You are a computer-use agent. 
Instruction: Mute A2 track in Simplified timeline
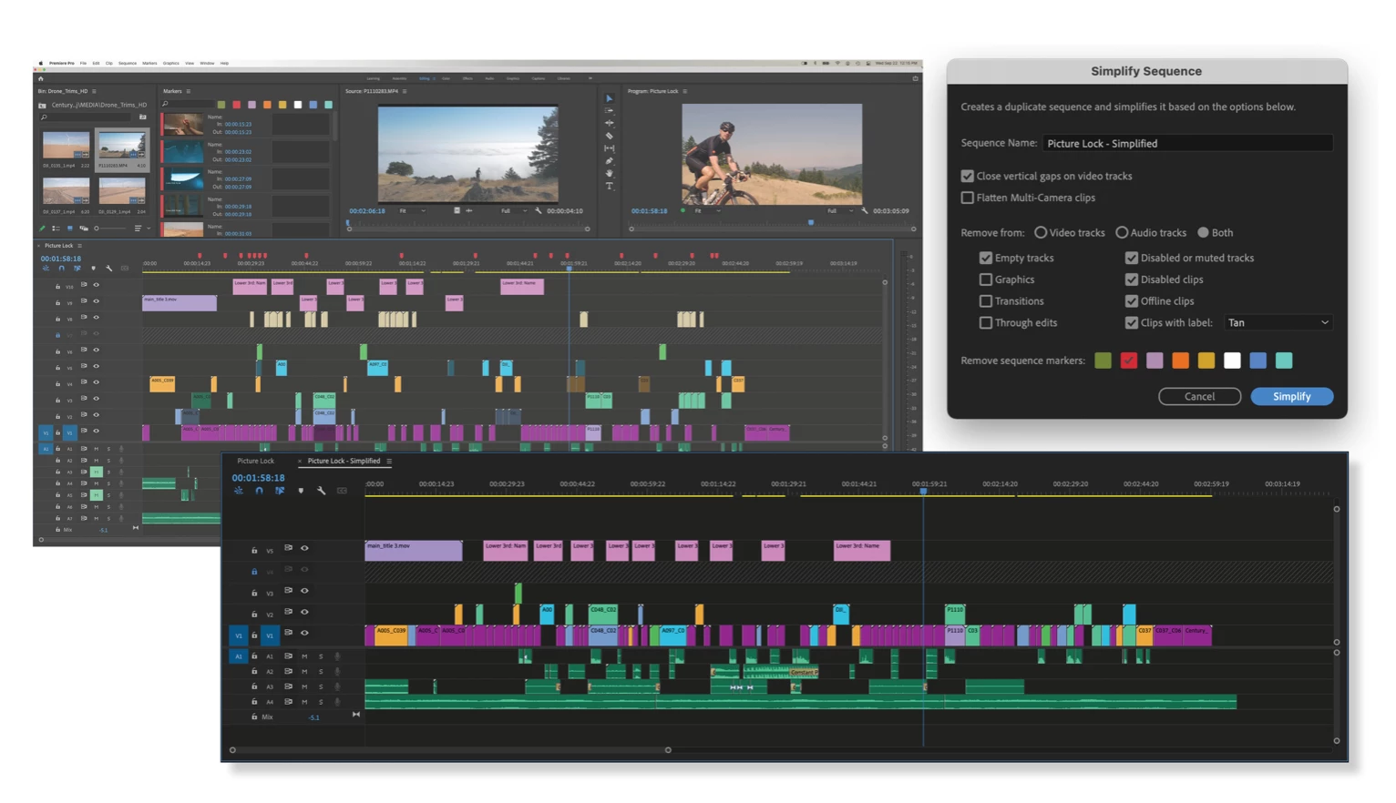(x=304, y=672)
